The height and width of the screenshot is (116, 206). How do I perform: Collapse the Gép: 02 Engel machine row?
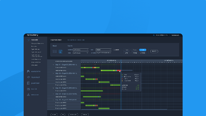(x=53, y=73)
